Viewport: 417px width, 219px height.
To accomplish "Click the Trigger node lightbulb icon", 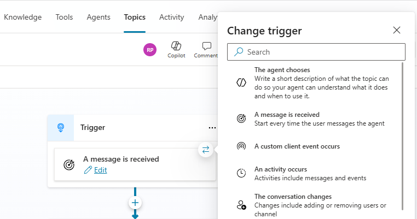I will tap(61, 128).
